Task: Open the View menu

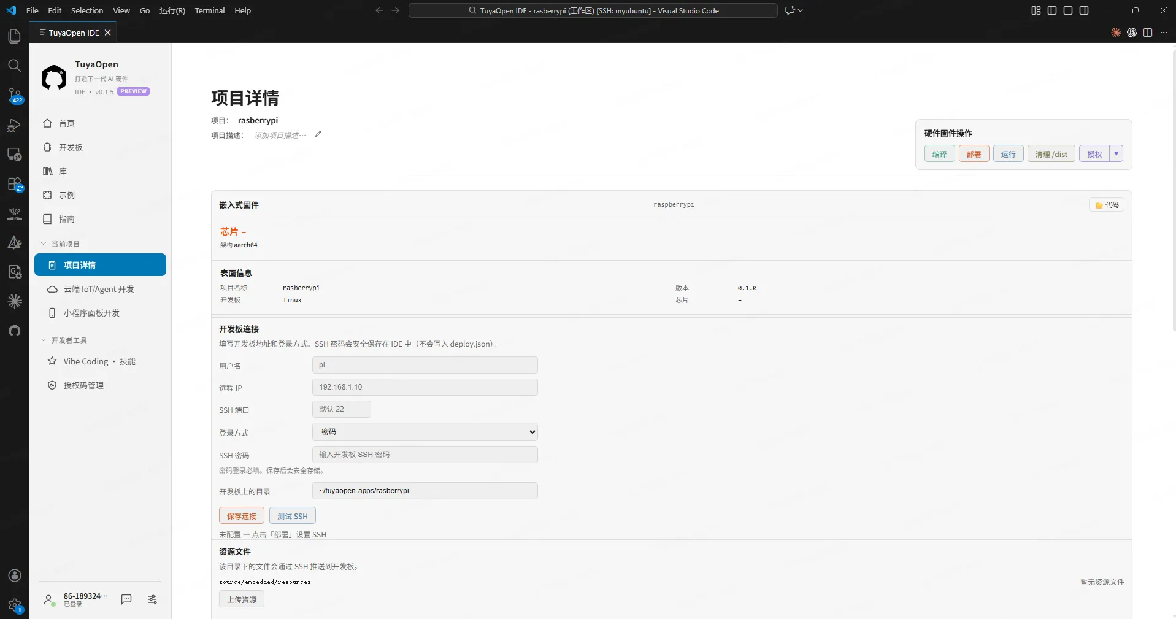Action: 121,10
